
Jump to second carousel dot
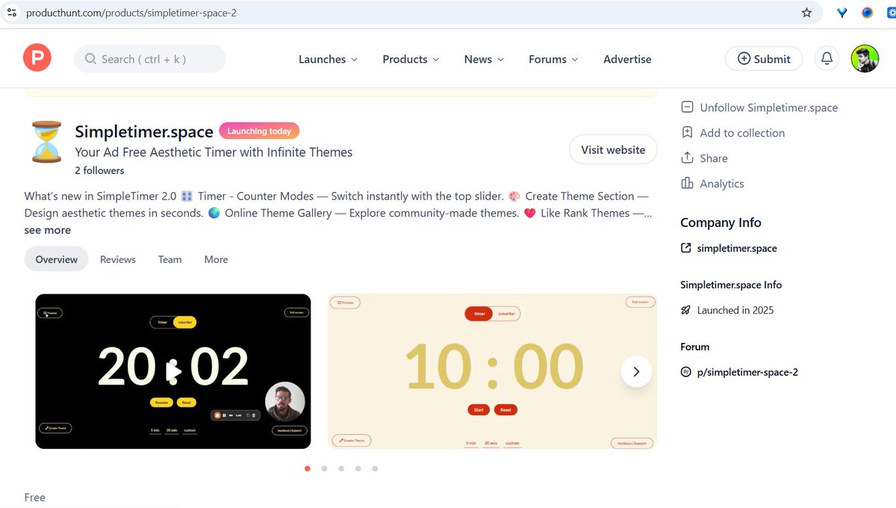[324, 468]
